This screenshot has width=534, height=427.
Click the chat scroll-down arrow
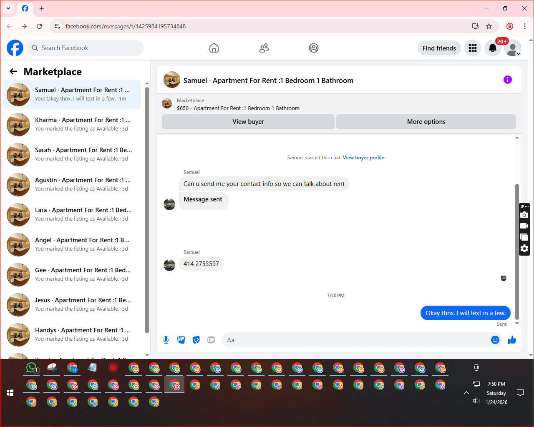(517, 324)
